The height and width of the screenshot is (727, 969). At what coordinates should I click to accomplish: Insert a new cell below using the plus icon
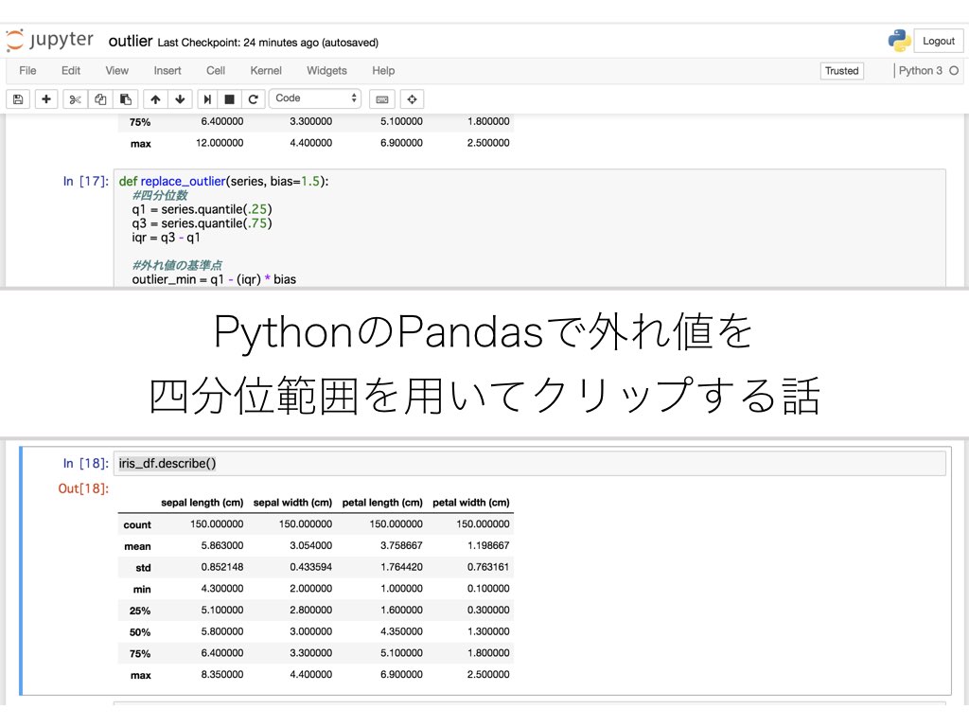point(46,98)
